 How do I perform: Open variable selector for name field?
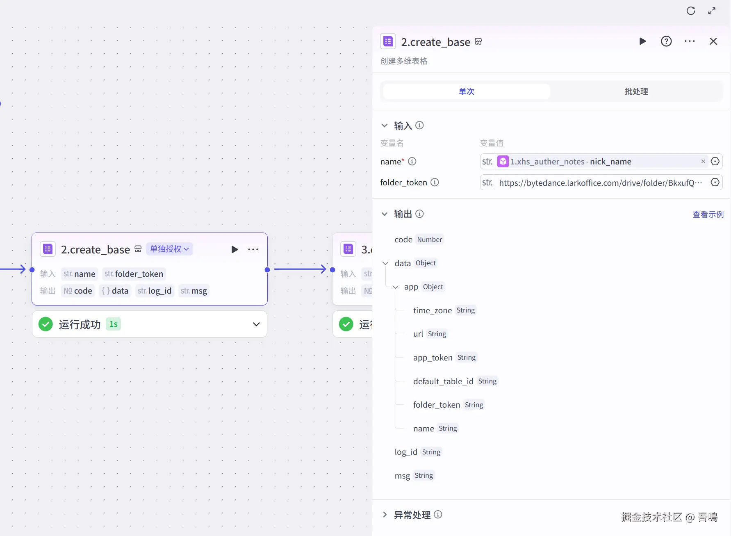click(x=715, y=161)
